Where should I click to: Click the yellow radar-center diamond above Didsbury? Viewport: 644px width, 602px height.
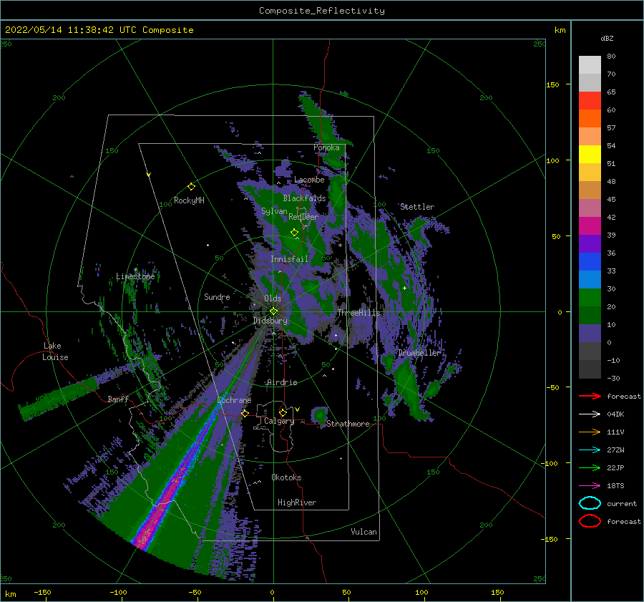[273, 311]
